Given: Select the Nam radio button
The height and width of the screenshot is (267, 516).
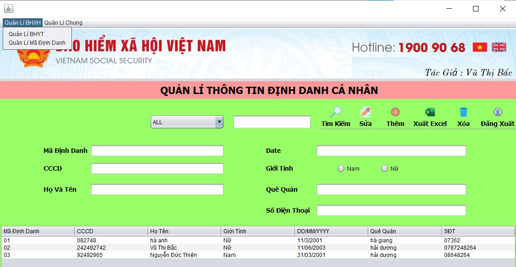Looking at the screenshot, I should point(341,168).
